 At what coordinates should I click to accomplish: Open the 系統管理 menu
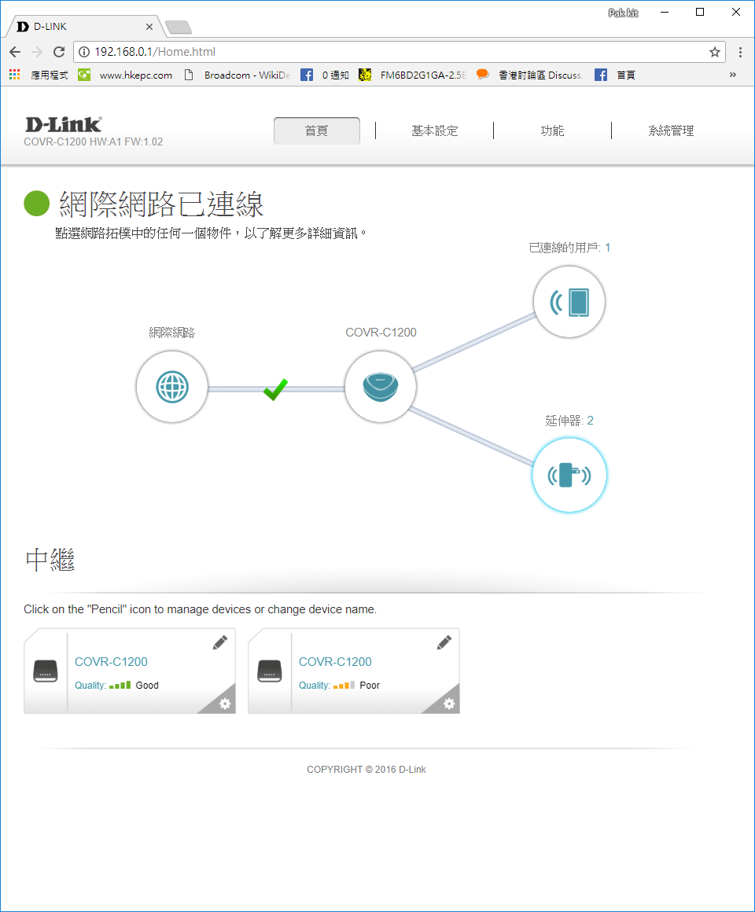coord(671,131)
